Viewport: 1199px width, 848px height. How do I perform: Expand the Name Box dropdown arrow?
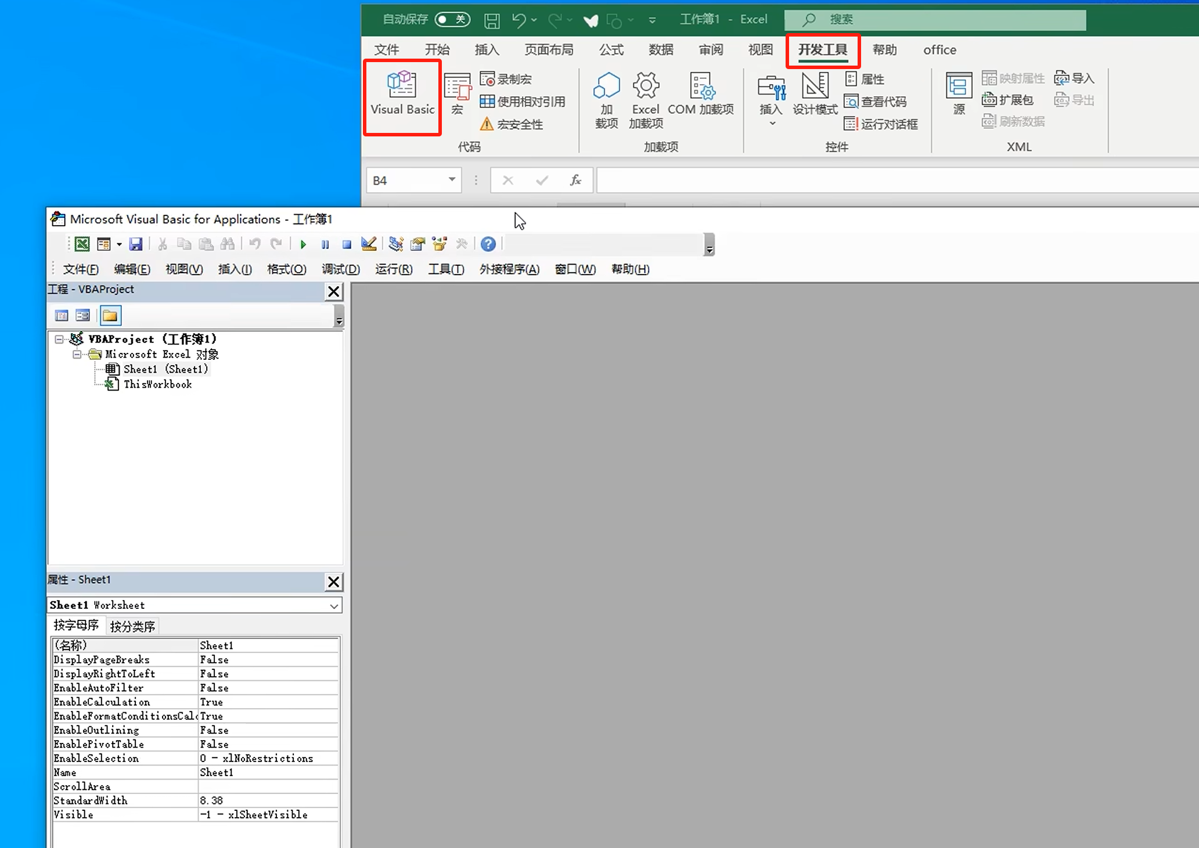(452, 180)
